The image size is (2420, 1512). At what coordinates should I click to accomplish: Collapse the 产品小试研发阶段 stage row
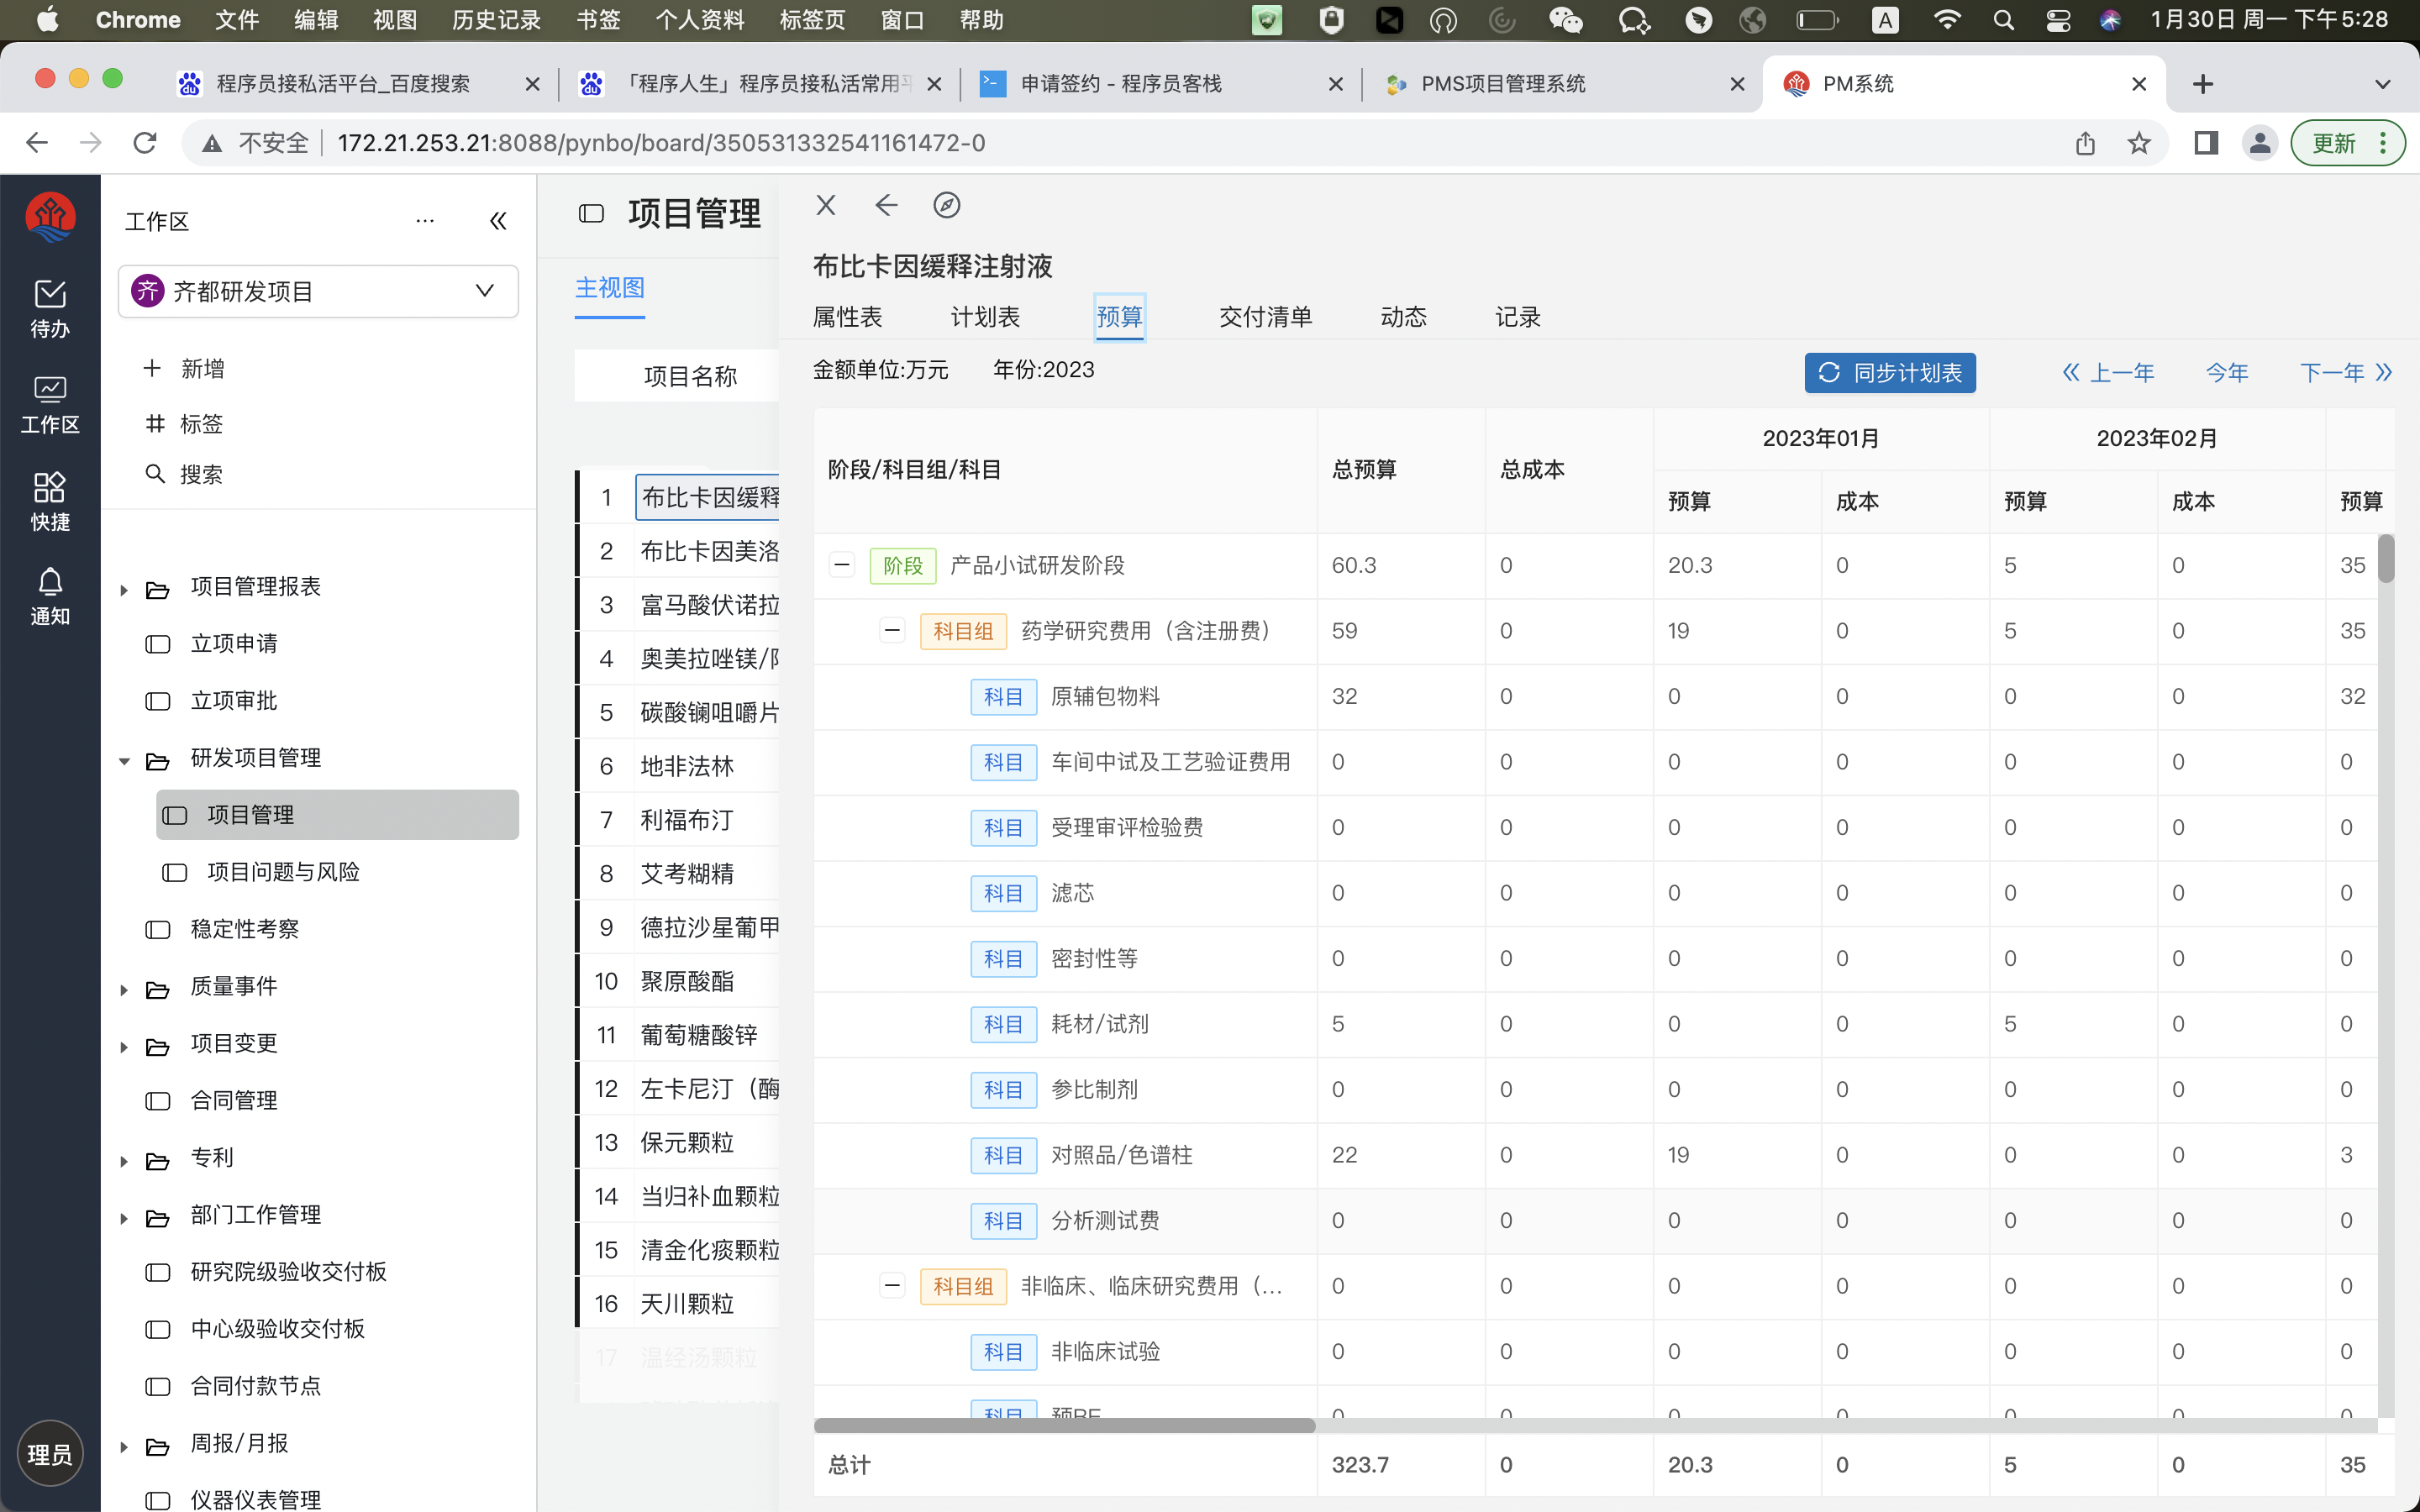[842, 565]
